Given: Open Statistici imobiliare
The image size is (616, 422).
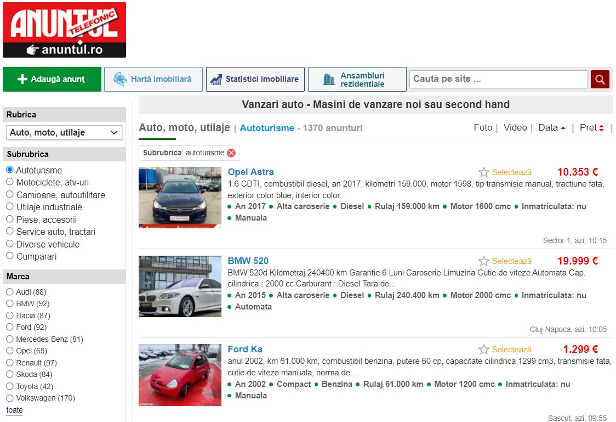Looking at the screenshot, I should (x=255, y=79).
